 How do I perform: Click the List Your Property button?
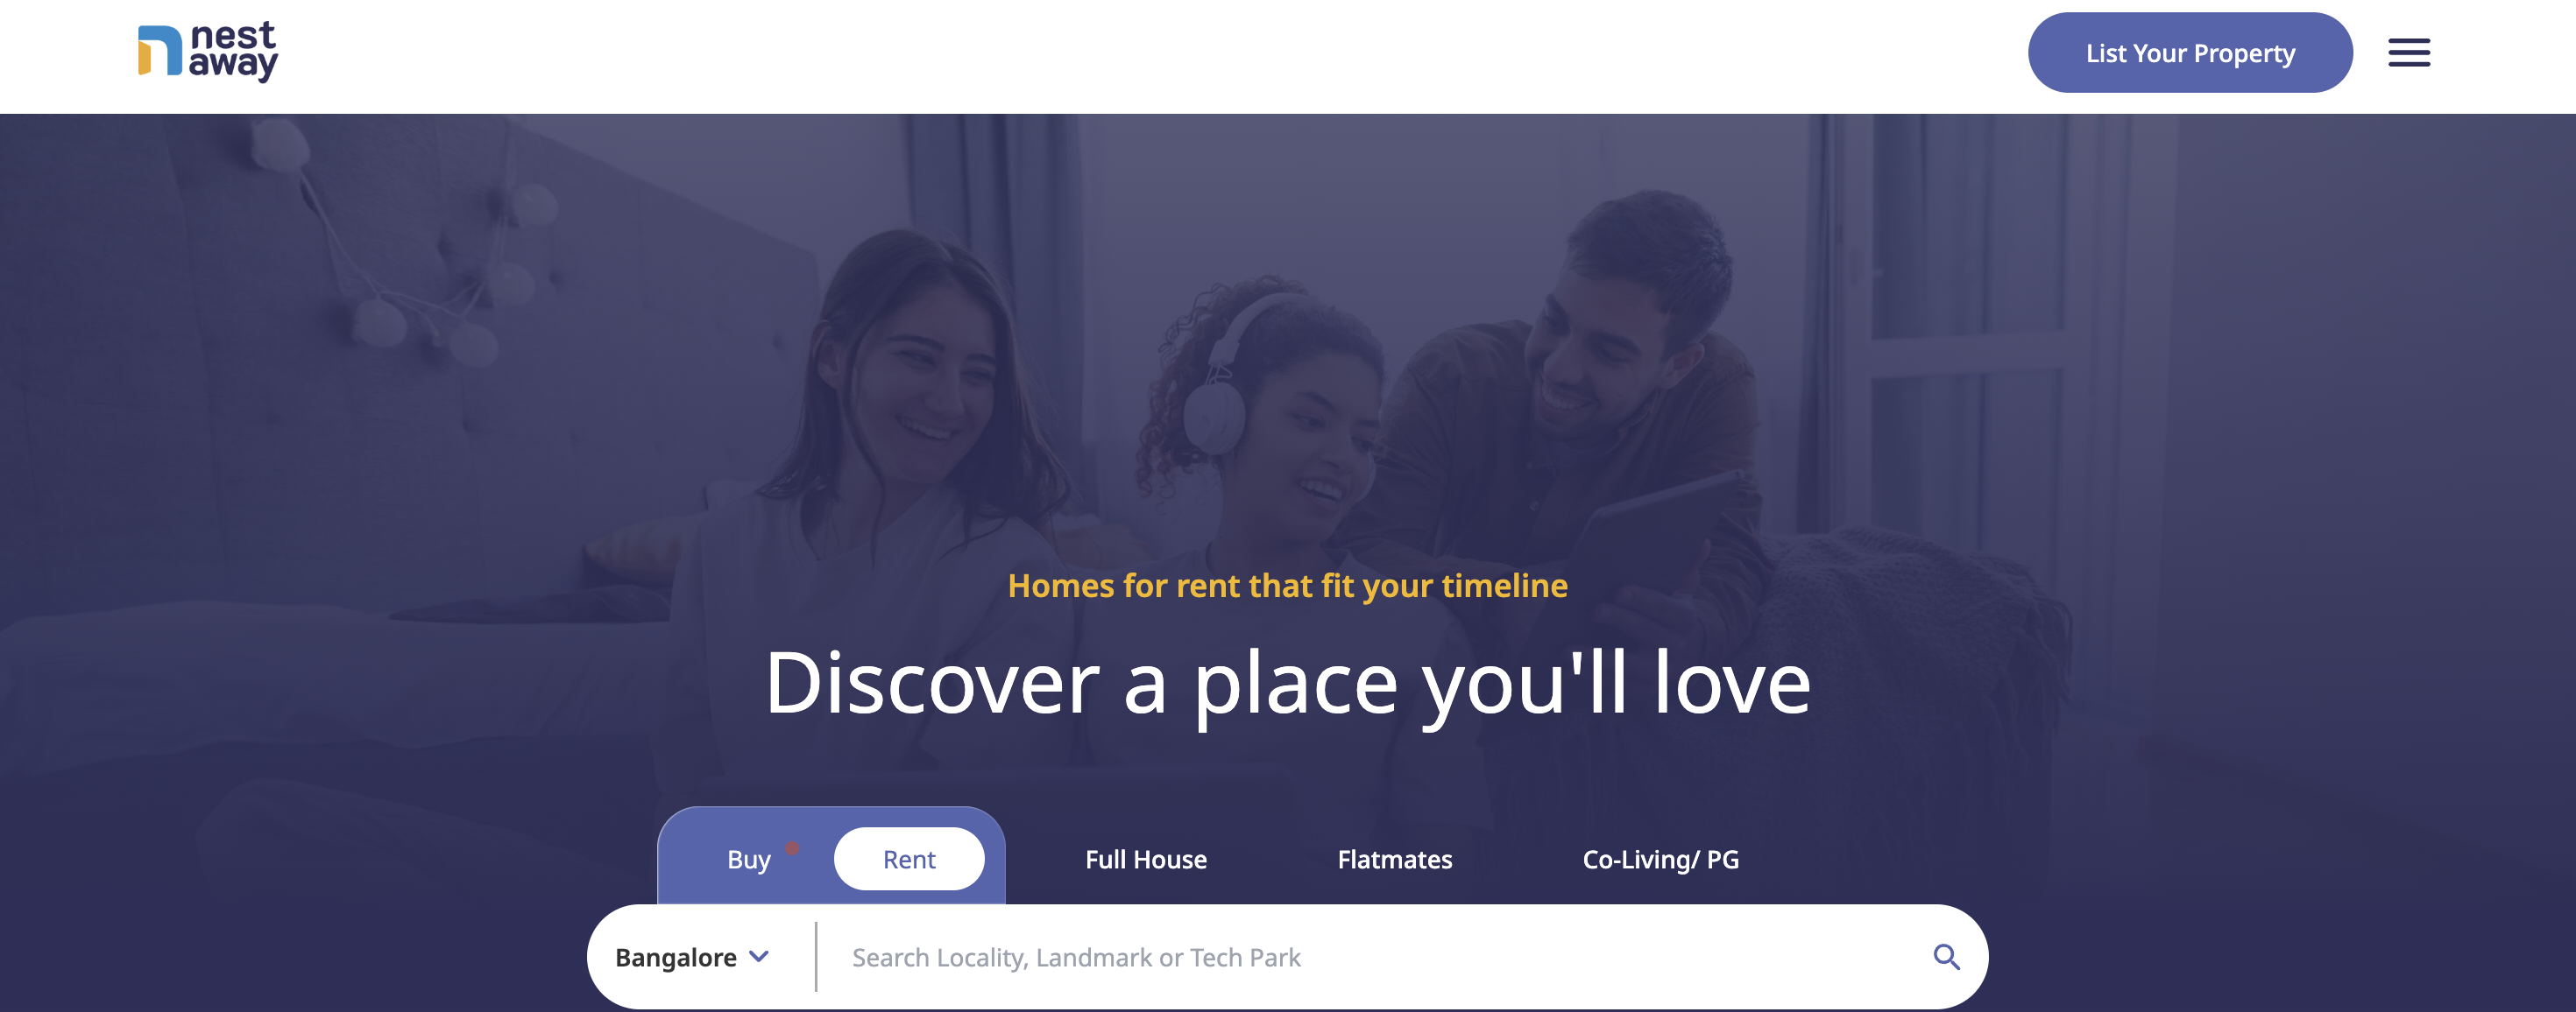tap(2190, 53)
